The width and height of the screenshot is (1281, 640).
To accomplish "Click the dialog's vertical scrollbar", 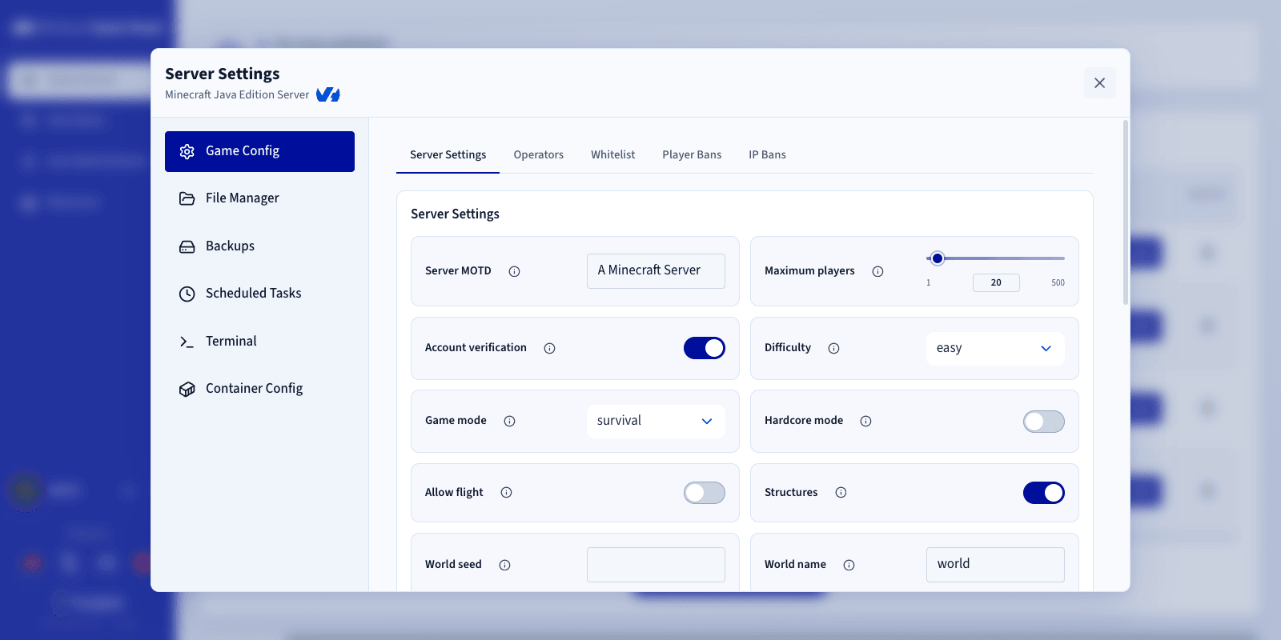I will 1126,212.
